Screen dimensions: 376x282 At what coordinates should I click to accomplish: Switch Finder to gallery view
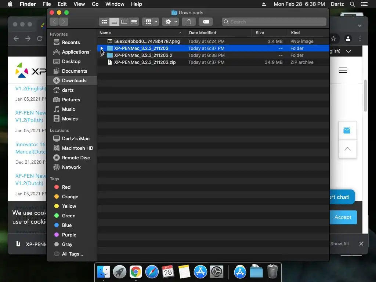pos(134,22)
